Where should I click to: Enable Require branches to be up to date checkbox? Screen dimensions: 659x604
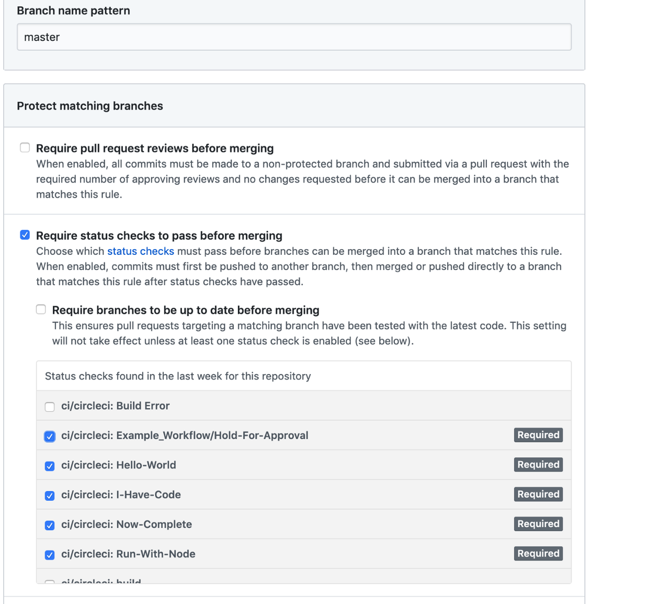click(41, 309)
